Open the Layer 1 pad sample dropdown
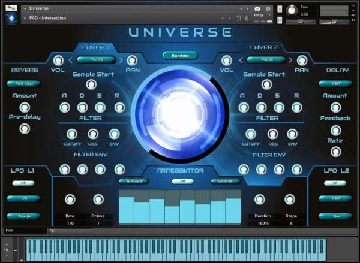 (97, 60)
